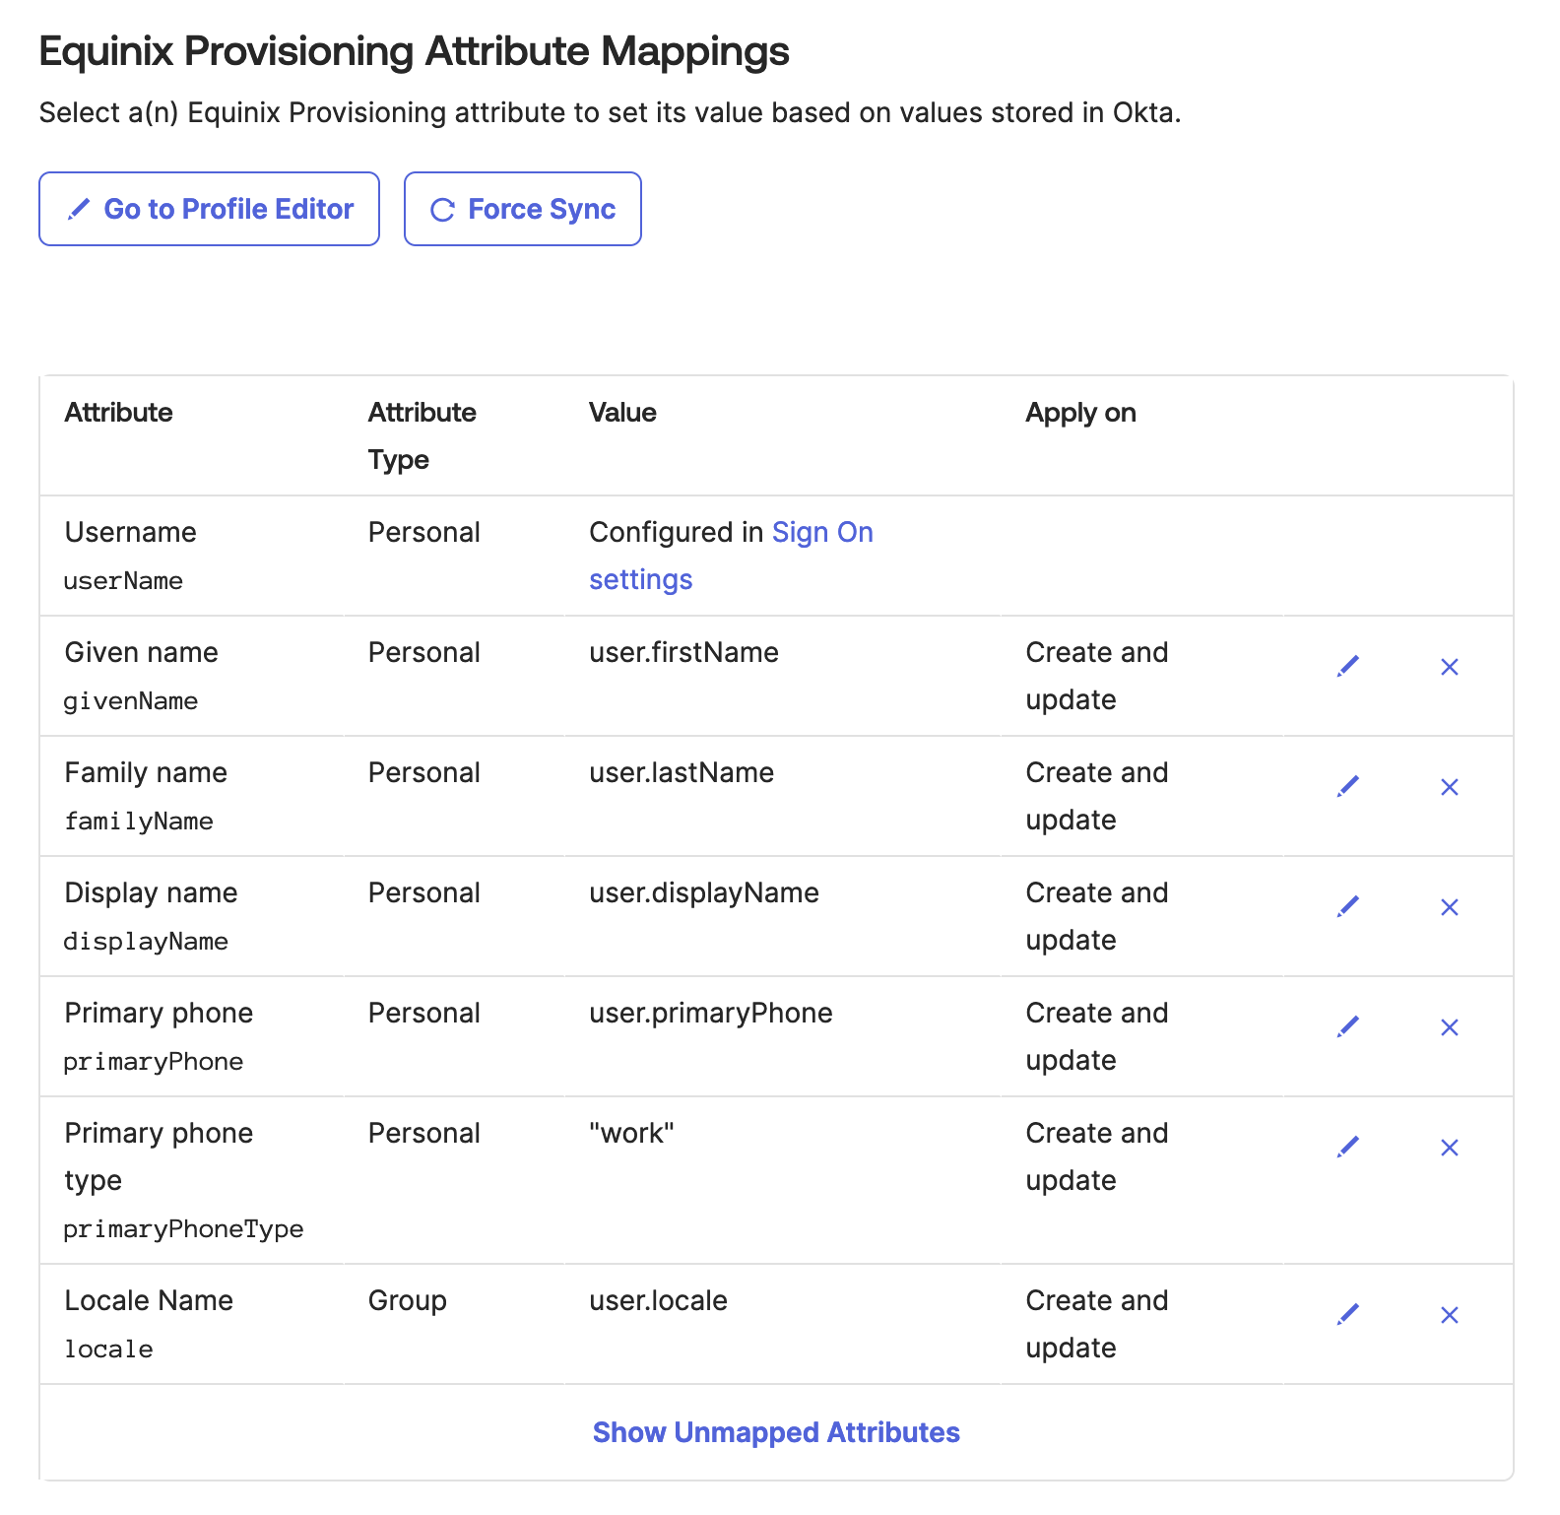
Task: Click the Apply on column header
Action: (1080, 412)
